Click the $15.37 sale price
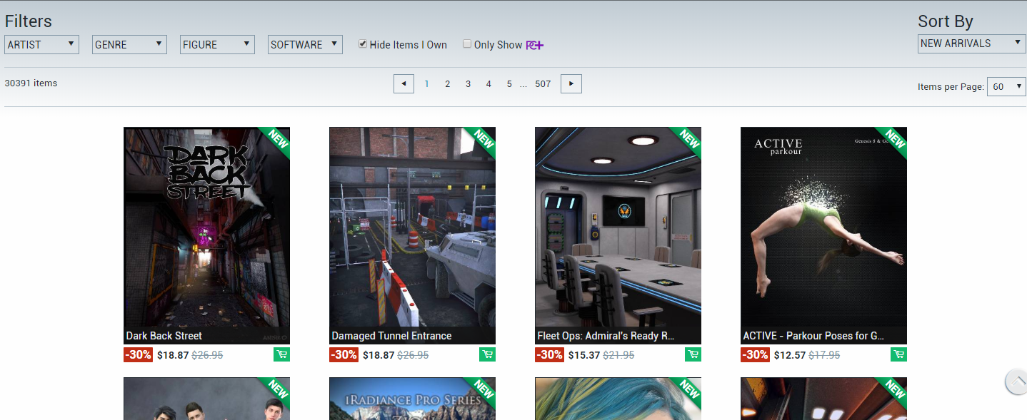Image resolution: width=1027 pixels, height=420 pixels. 583,355
